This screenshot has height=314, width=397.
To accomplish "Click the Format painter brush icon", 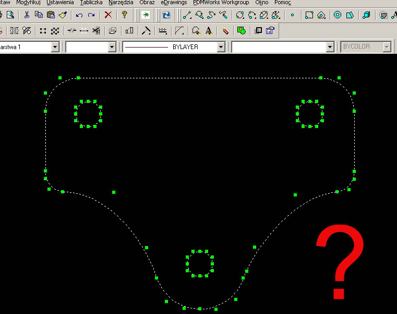I will [x=63, y=15].
